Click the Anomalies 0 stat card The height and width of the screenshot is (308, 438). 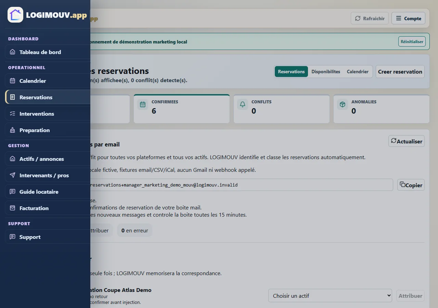(x=382, y=109)
